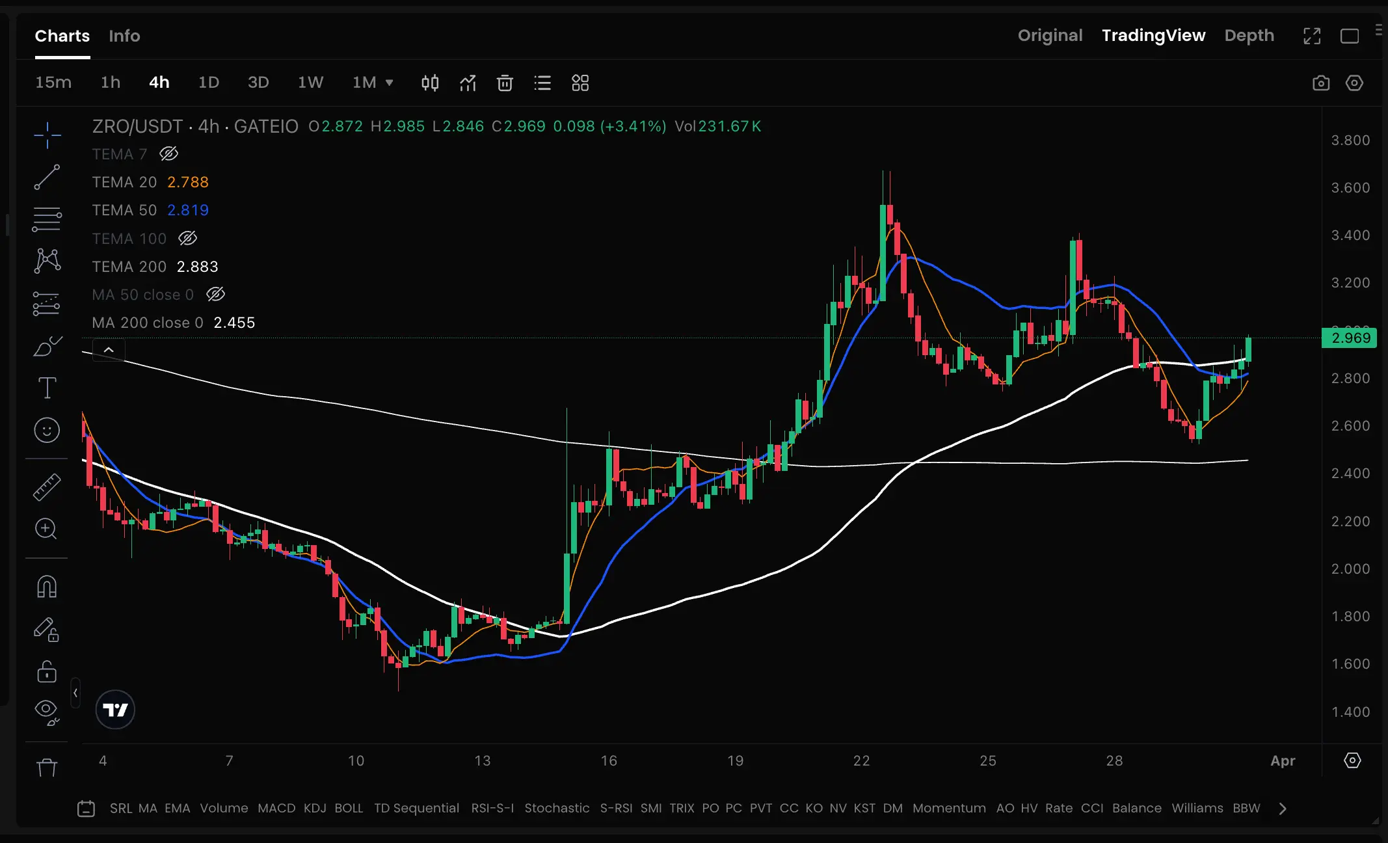
Task: Select the 1D timeframe
Action: 208,83
